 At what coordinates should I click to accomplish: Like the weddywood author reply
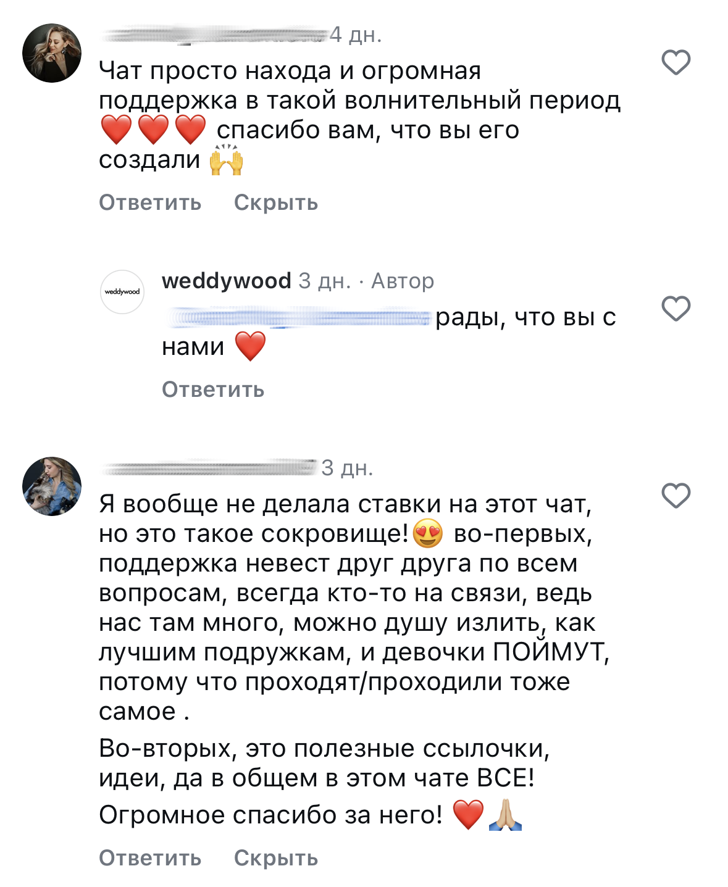[x=676, y=308]
